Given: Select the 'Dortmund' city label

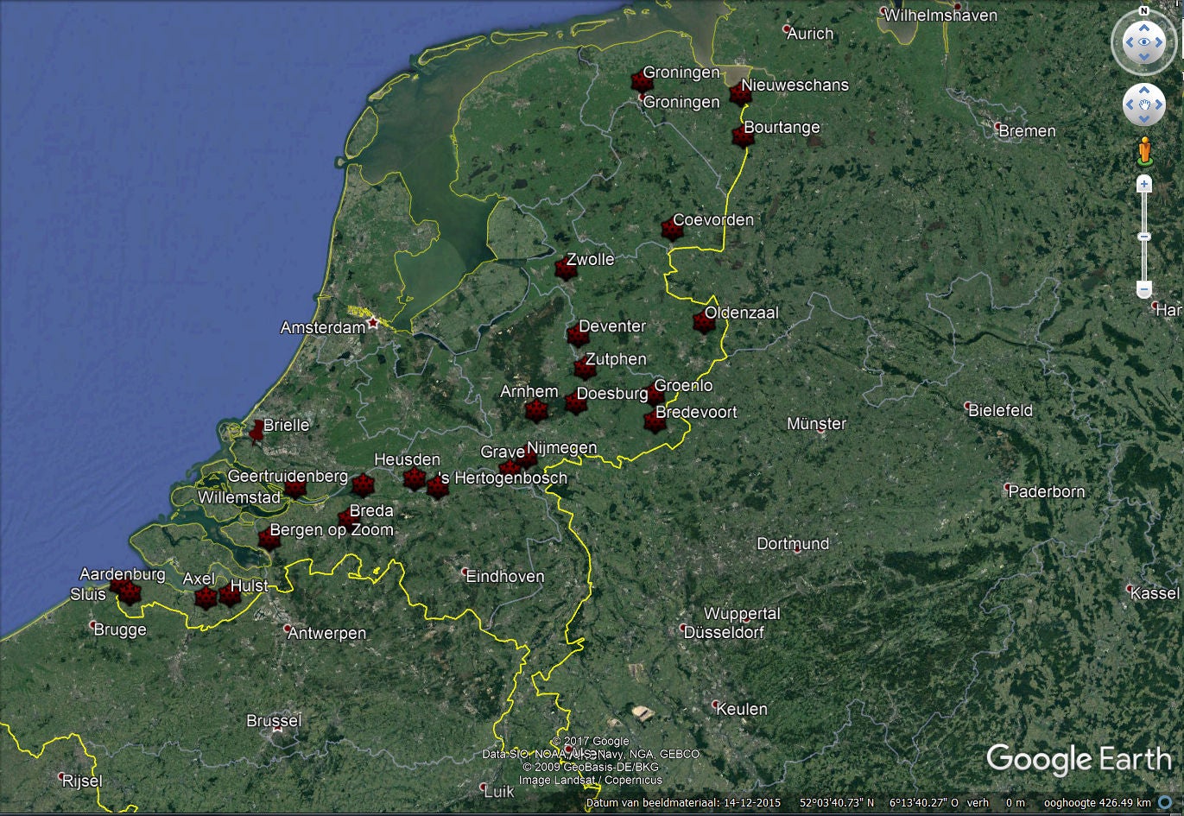Looking at the screenshot, I should tap(793, 544).
